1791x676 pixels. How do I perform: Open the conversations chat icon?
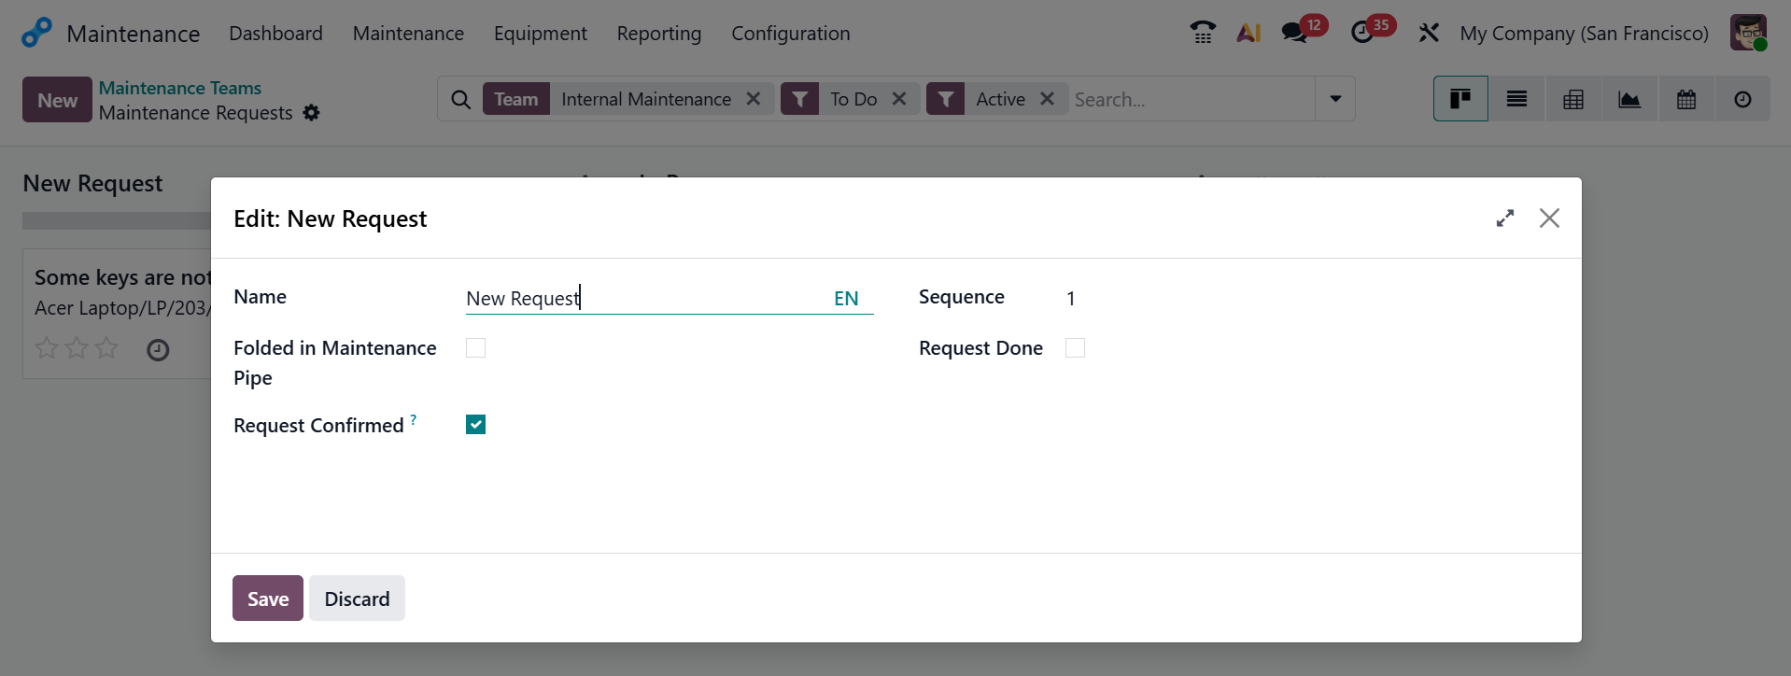point(1294,33)
